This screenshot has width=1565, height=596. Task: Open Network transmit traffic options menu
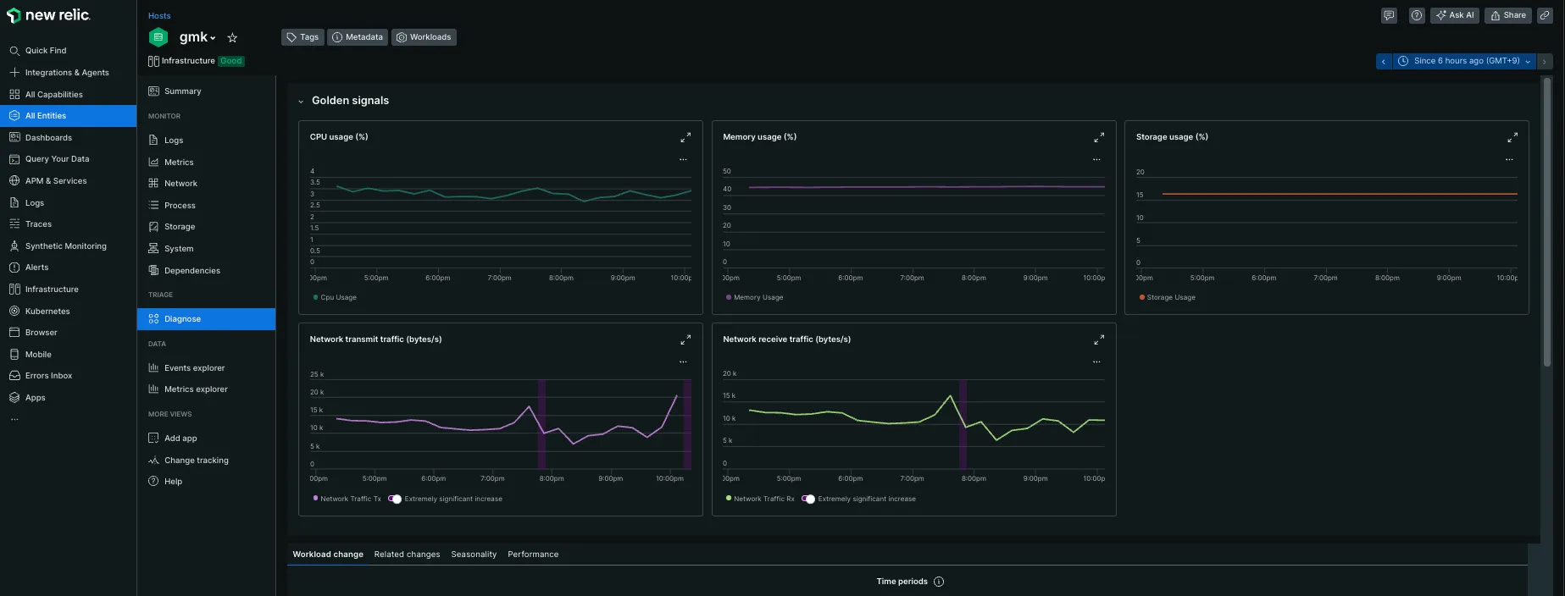[x=683, y=361]
